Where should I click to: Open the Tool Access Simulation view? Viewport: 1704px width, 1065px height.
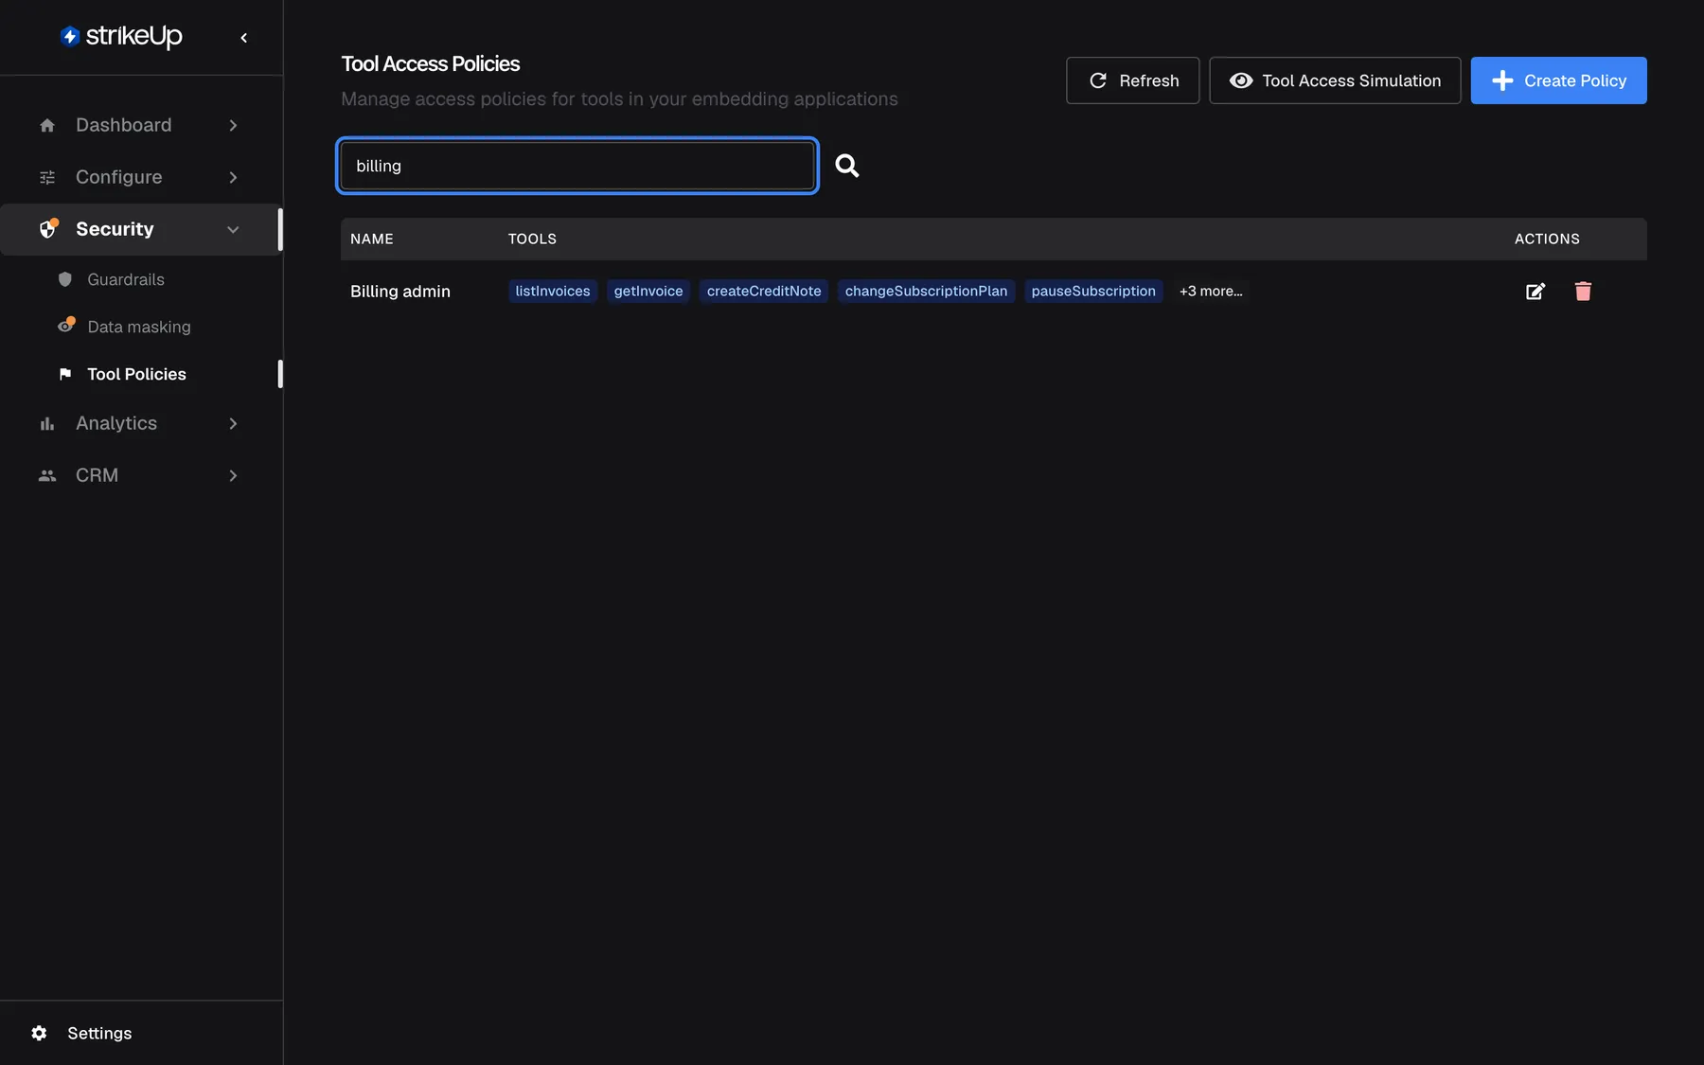(1335, 80)
